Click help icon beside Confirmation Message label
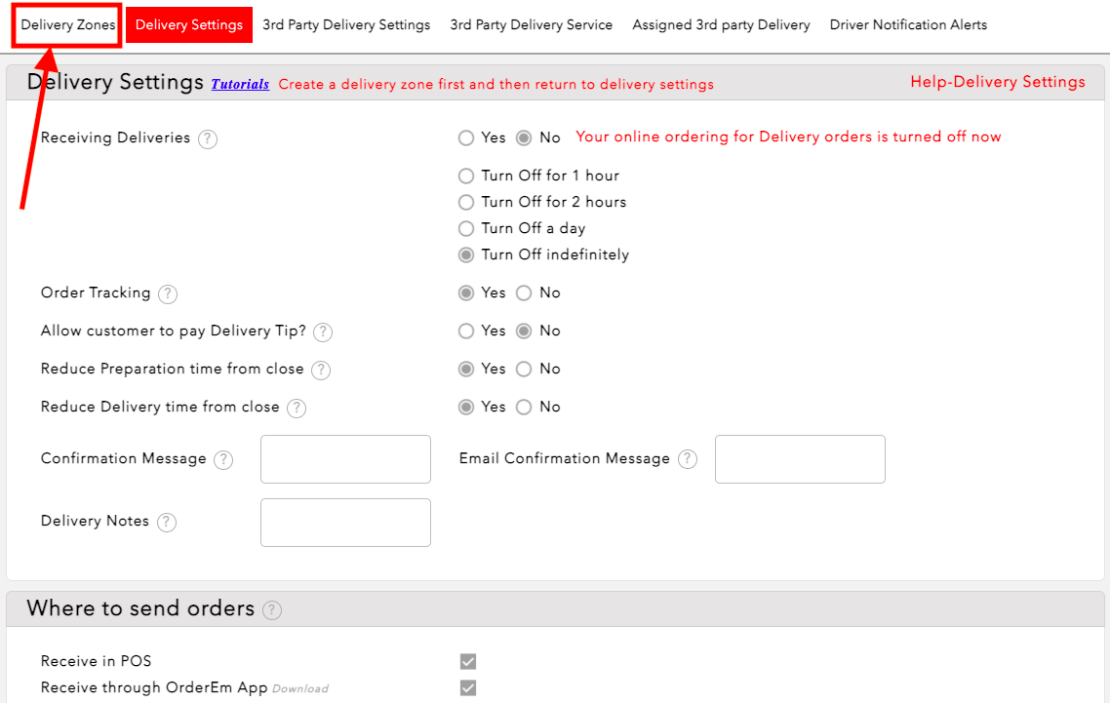 [x=223, y=460]
